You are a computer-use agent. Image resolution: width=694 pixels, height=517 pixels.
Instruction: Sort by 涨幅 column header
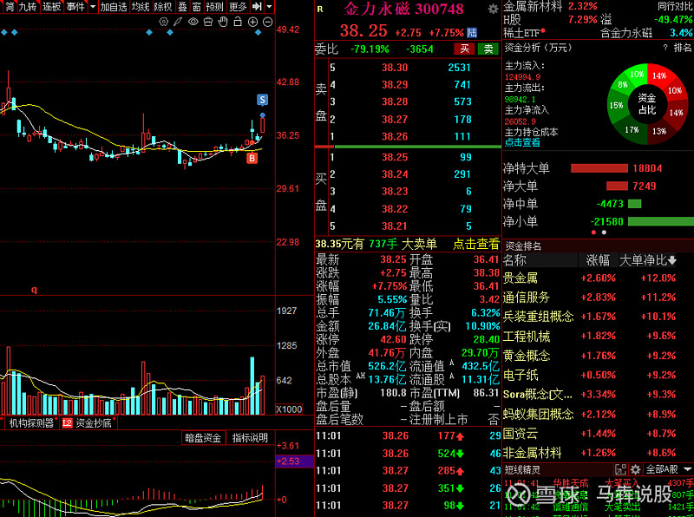click(x=598, y=260)
